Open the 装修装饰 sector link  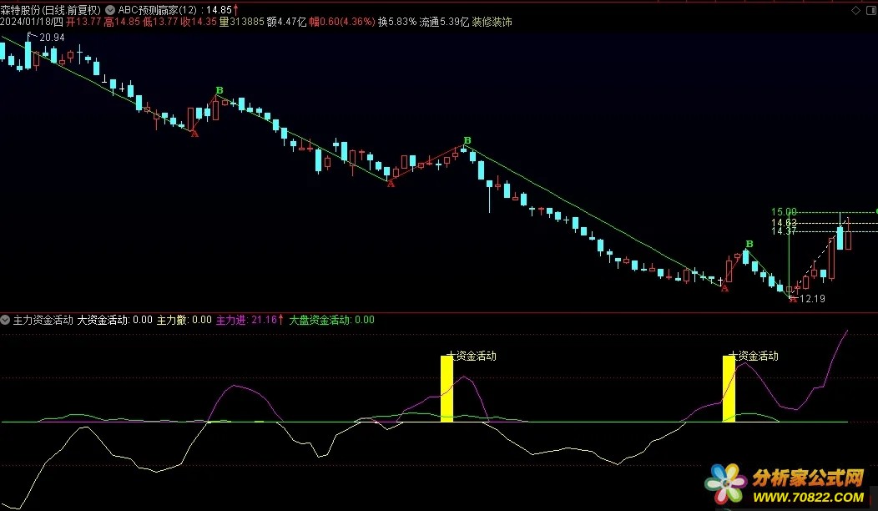[492, 22]
